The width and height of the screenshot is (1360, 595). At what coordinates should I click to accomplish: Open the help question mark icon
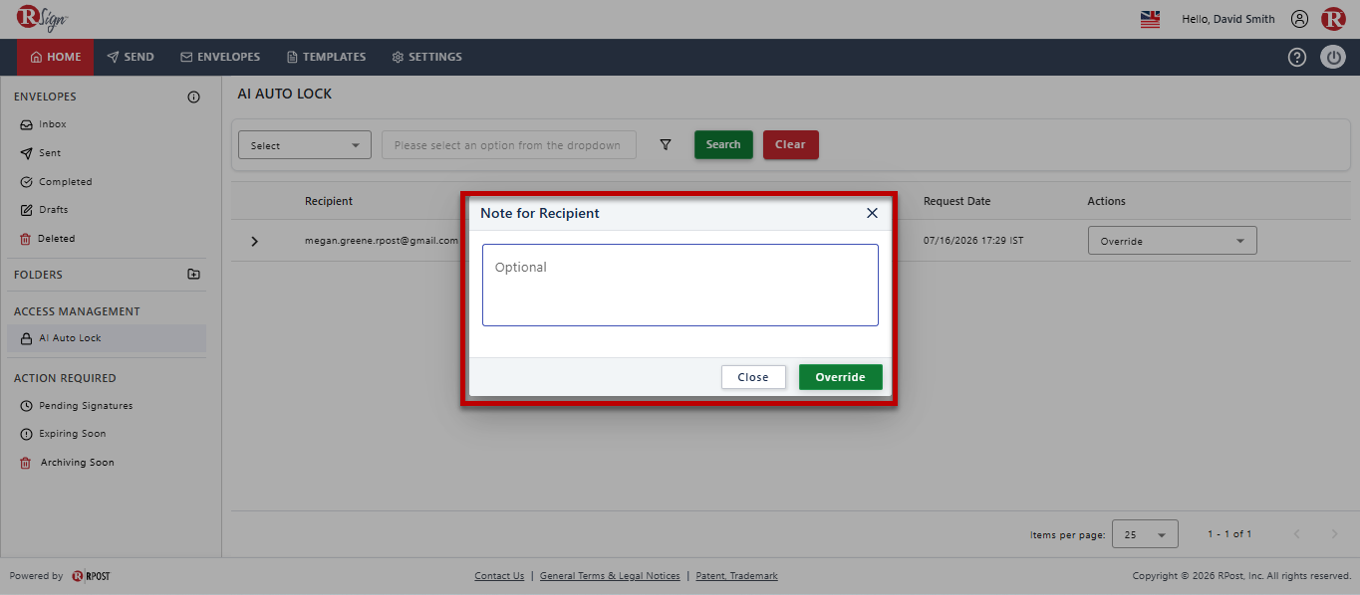(1297, 57)
